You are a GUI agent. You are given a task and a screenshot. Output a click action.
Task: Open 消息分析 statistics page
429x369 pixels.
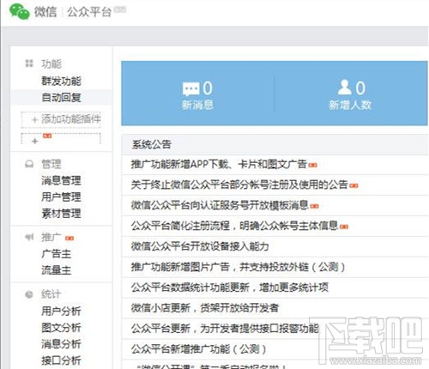click(61, 344)
